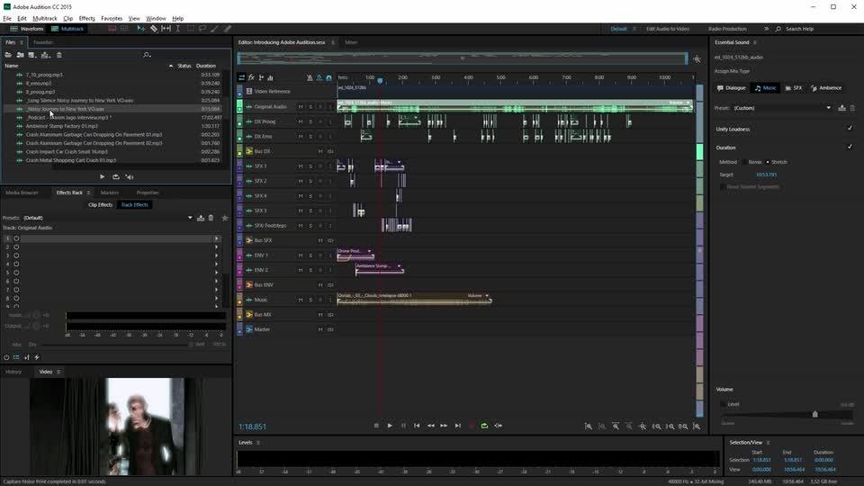Toggle main effects rack power button
The height and width of the screenshot is (486, 864).
pyautogui.click(x=6, y=357)
